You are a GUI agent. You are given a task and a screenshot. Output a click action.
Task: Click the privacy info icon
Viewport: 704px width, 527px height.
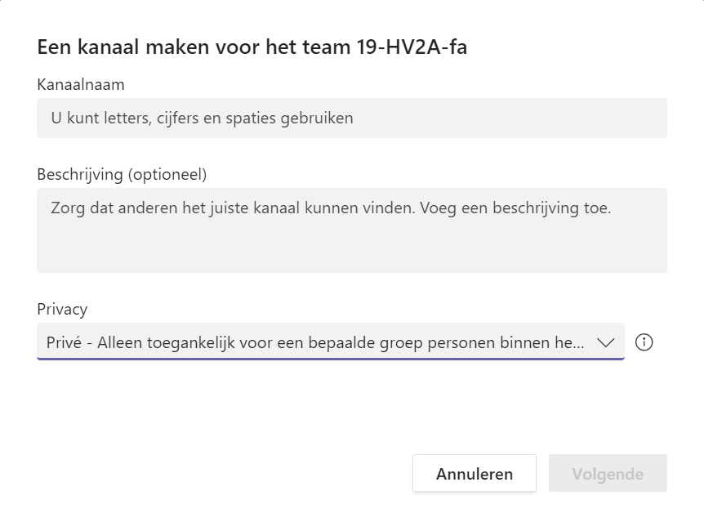644,342
